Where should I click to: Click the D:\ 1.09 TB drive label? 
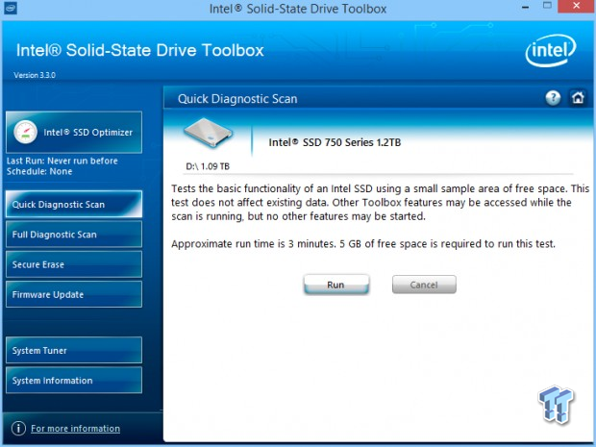pyautogui.click(x=208, y=166)
